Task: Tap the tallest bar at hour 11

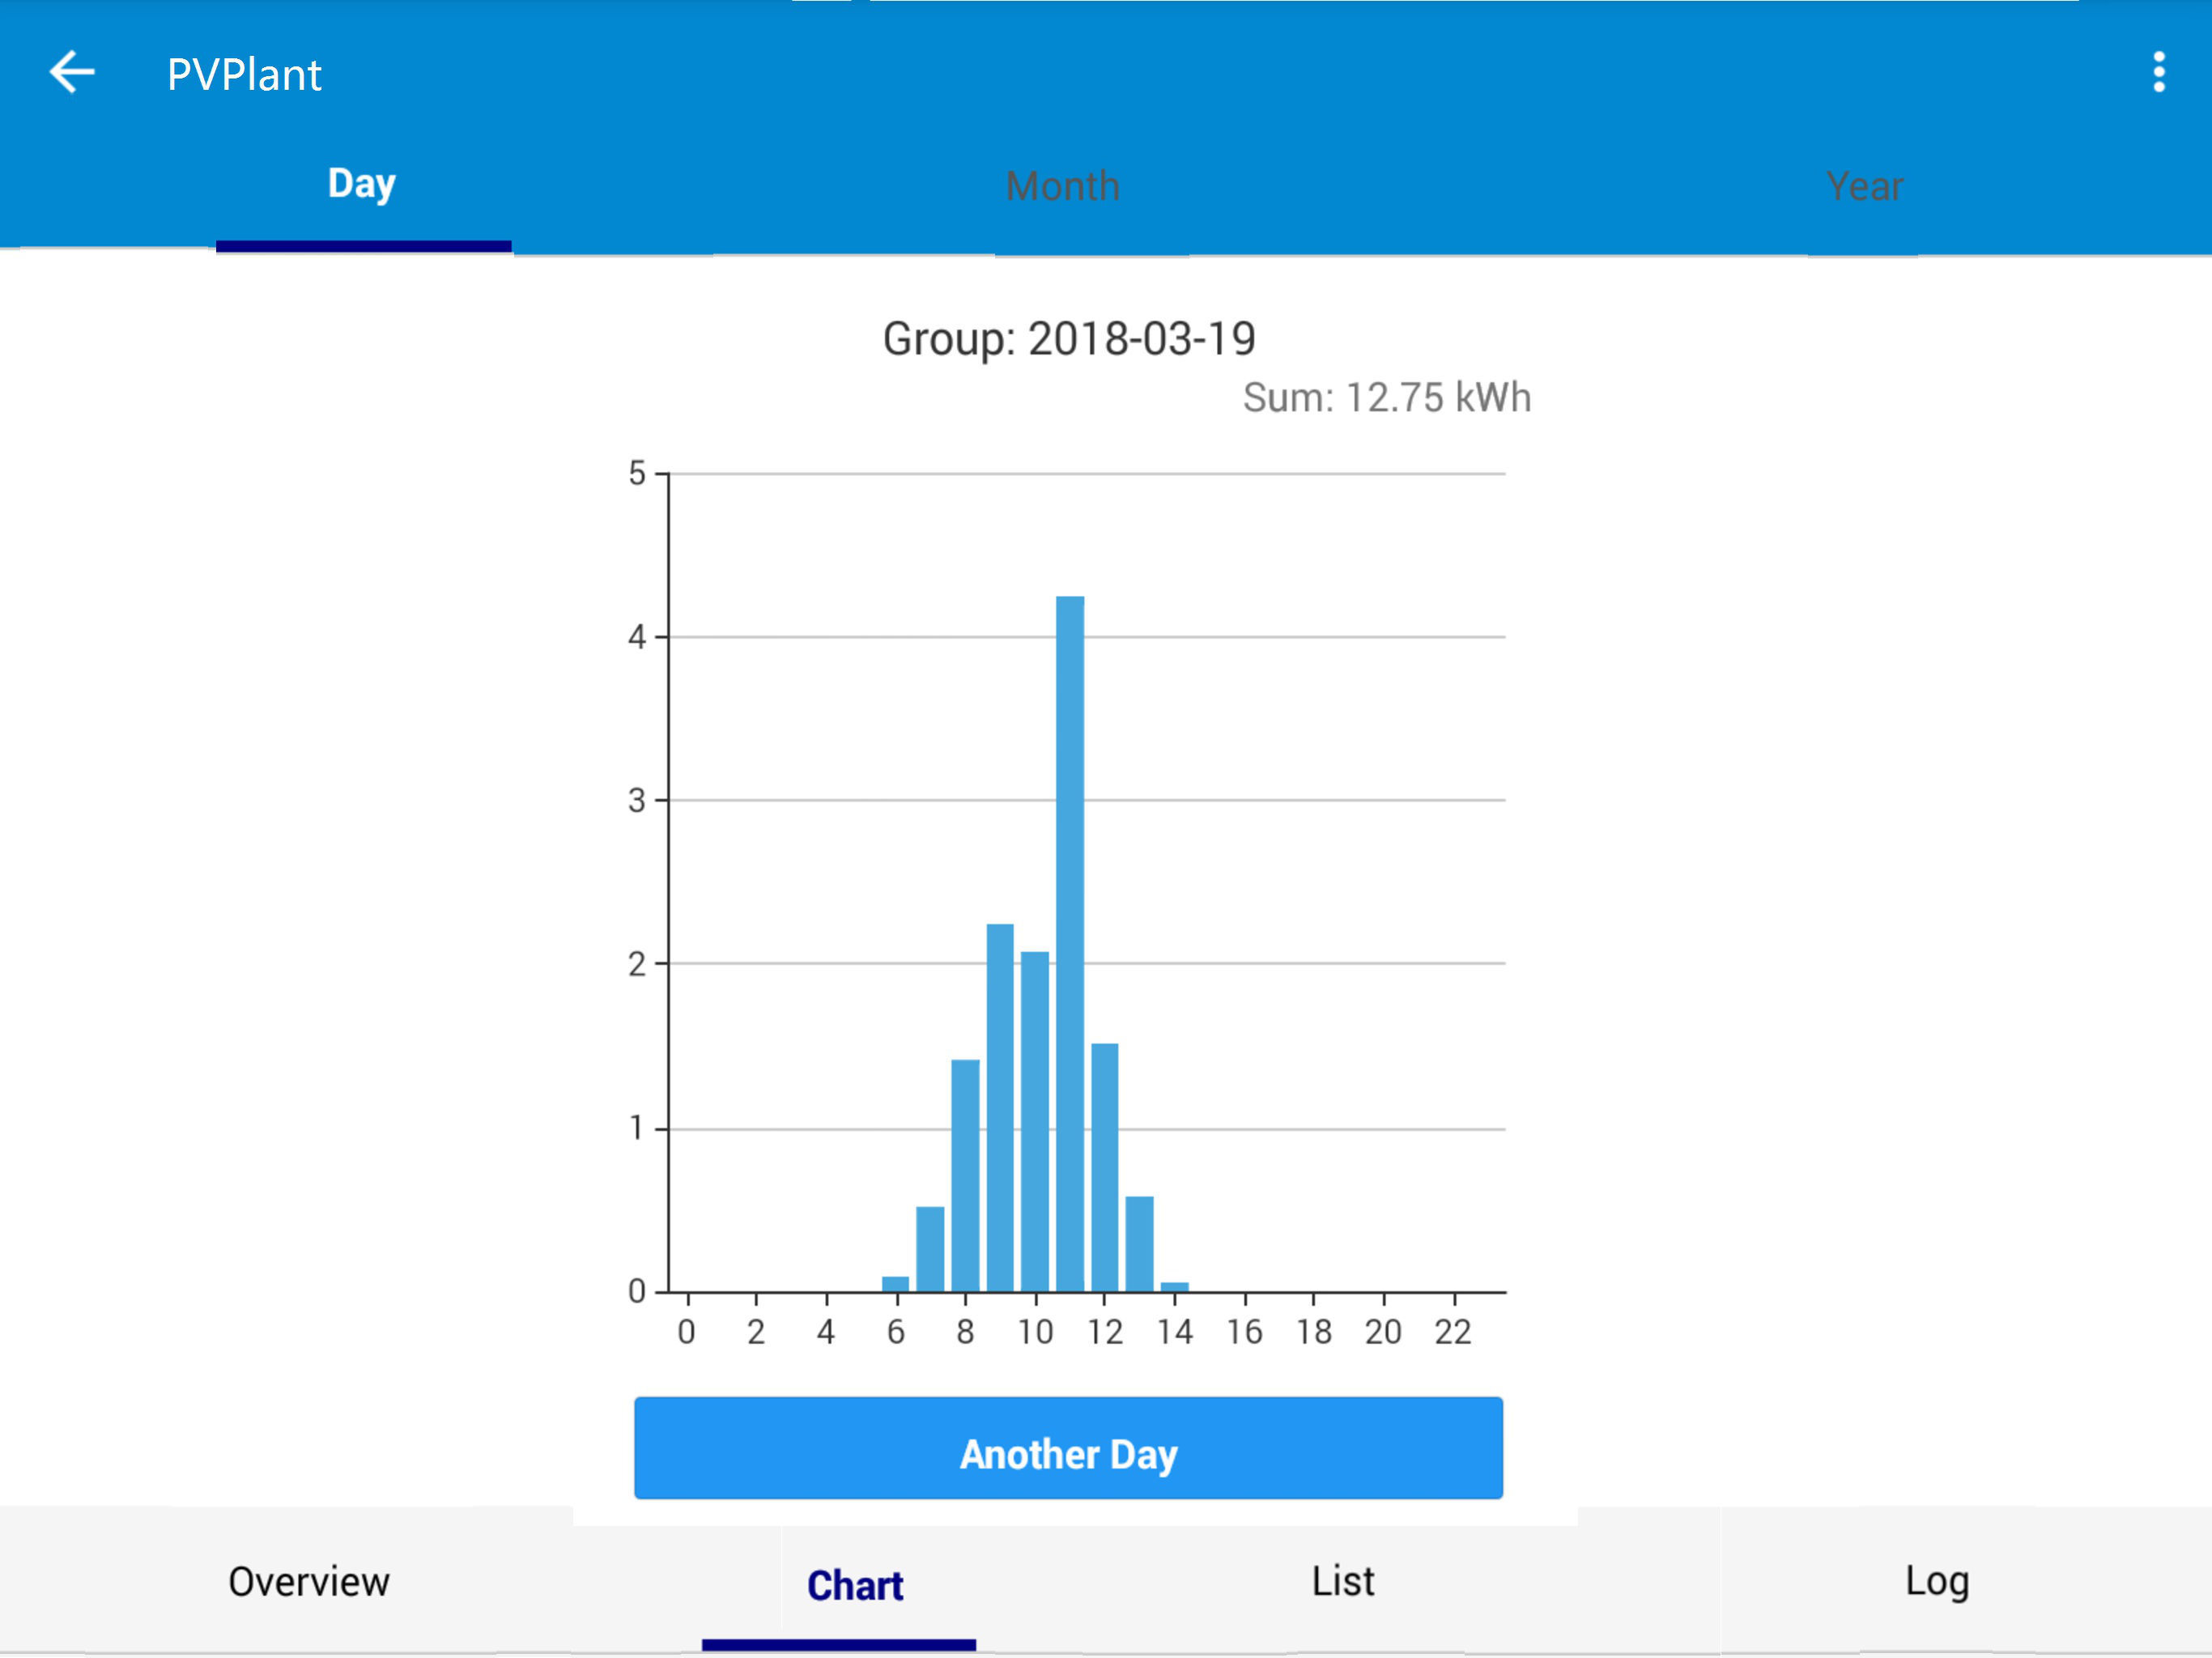Action: point(1069,943)
